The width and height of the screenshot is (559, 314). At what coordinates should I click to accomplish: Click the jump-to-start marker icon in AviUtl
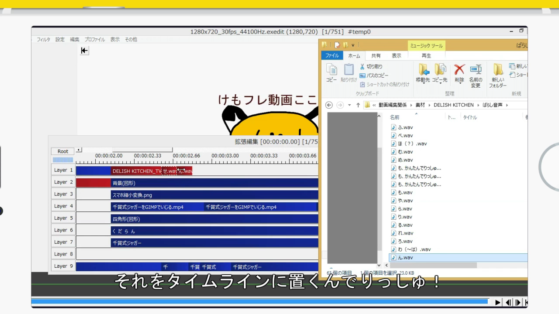click(84, 51)
